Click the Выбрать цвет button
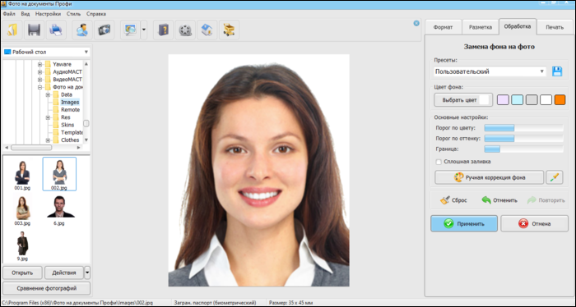 [x=462, y=100]
